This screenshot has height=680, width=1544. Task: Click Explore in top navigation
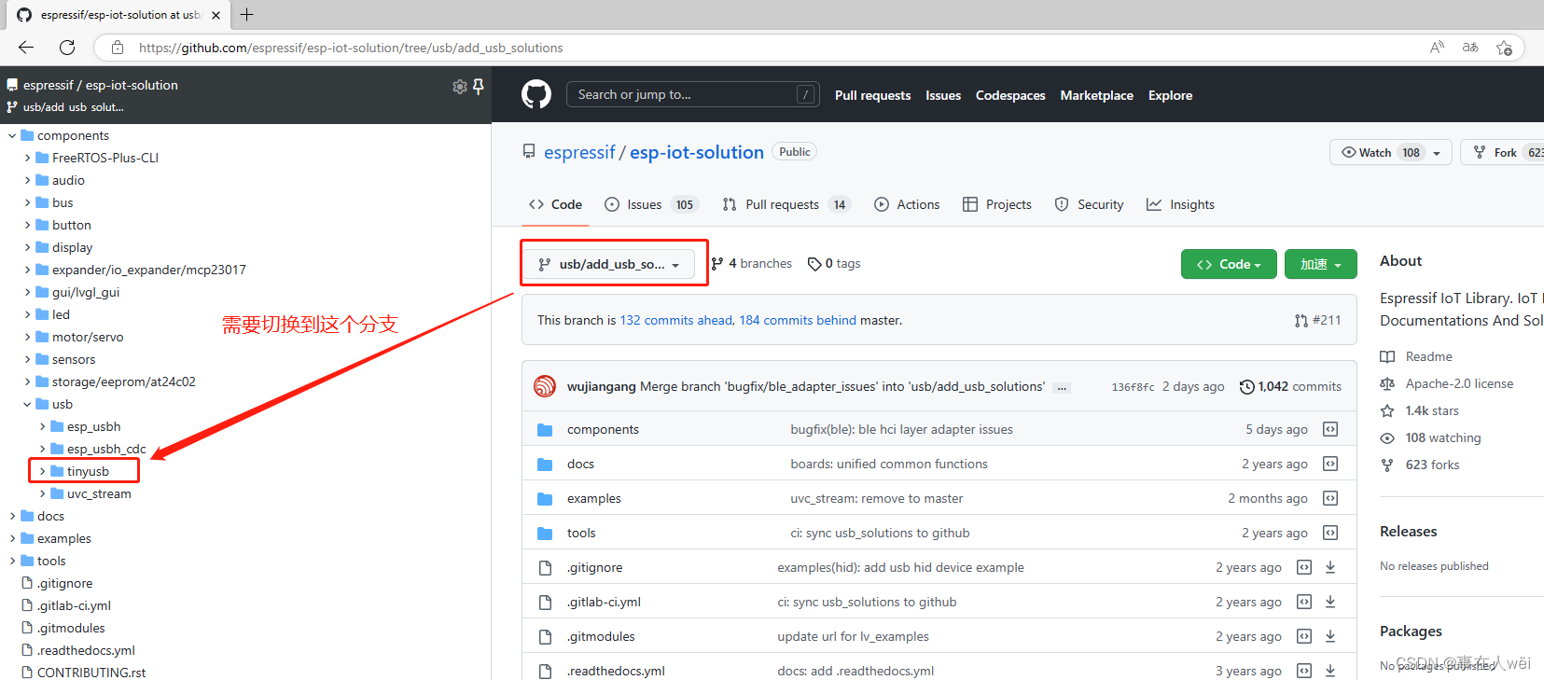(1171, 95)
